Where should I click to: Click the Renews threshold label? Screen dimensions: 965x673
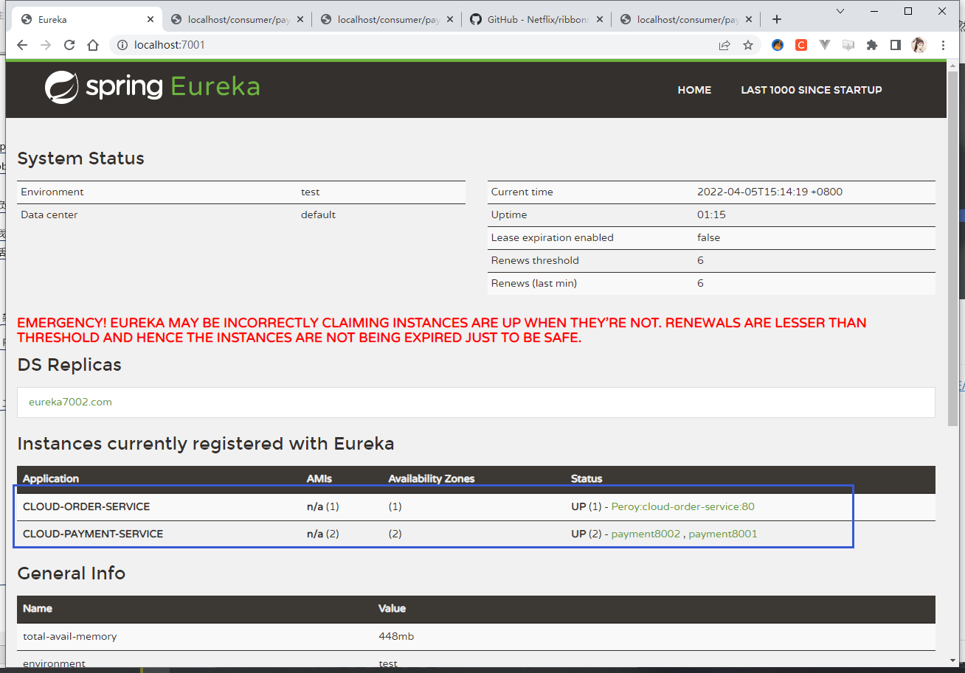535,260
